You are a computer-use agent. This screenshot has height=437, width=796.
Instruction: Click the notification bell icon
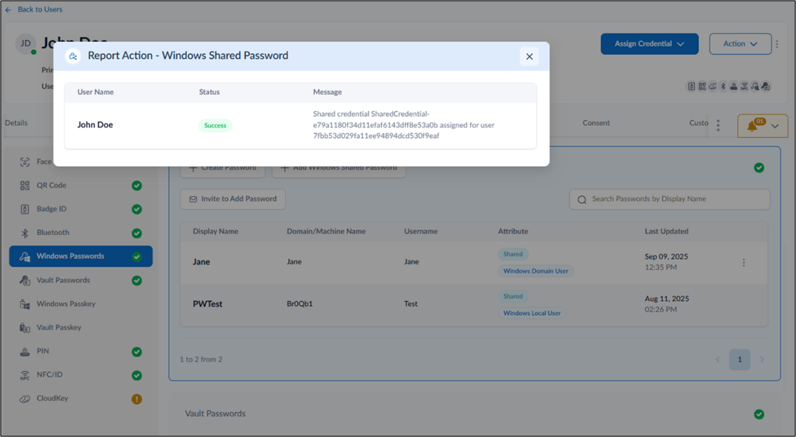[752, 126]
